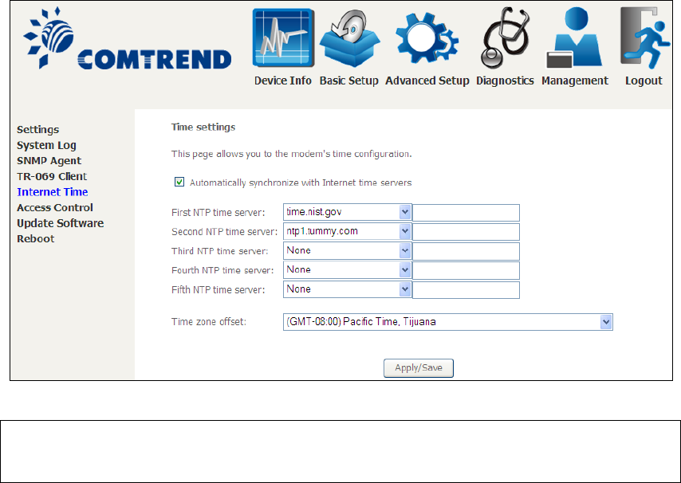The image size is (681, 483).
Task: Click Reboot in the sidebar
Action: pyautogui.click(x=36, y=239)
